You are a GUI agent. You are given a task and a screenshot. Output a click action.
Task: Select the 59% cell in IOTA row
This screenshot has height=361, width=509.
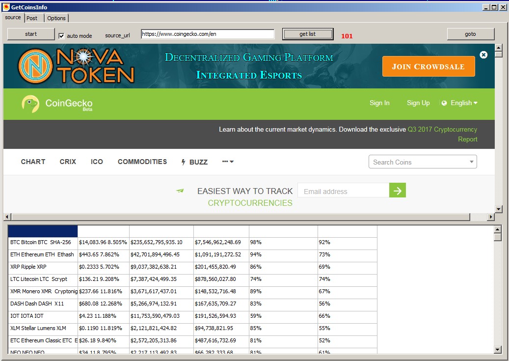[283, 316]
